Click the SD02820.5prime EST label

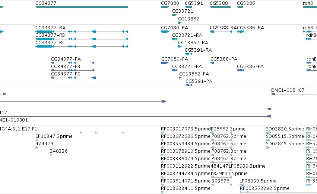[x=285, y=129]
